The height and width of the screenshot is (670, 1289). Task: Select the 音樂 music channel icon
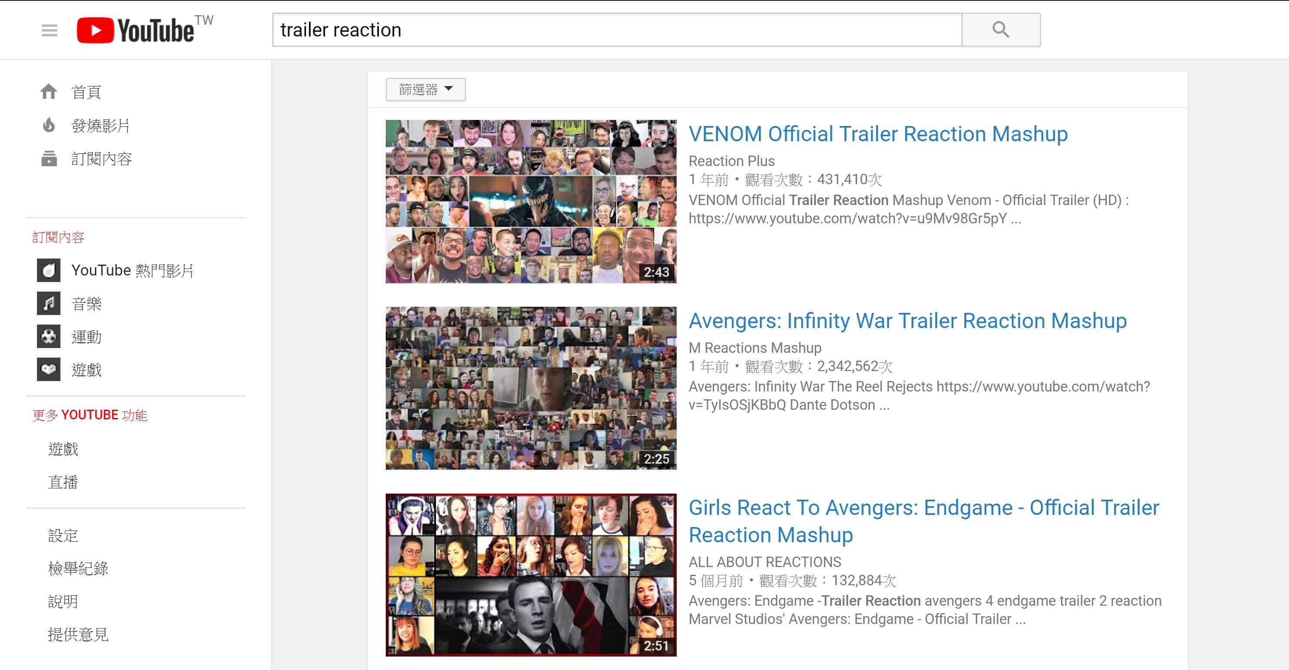49,304
